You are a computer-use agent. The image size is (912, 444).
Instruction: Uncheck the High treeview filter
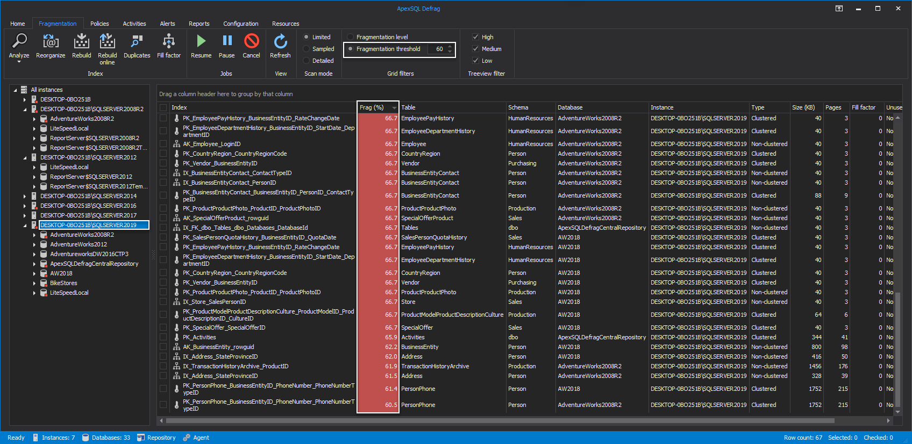(475, 37)
